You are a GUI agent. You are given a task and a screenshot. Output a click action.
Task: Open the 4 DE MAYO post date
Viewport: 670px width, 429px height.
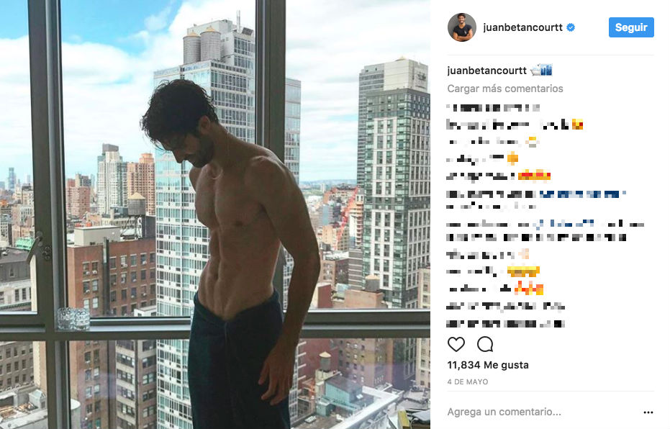(468, 381)
